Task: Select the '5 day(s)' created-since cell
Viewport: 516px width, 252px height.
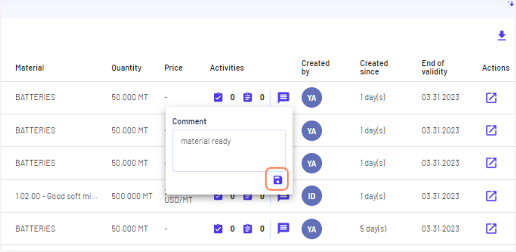Action: tap(373, 229)
